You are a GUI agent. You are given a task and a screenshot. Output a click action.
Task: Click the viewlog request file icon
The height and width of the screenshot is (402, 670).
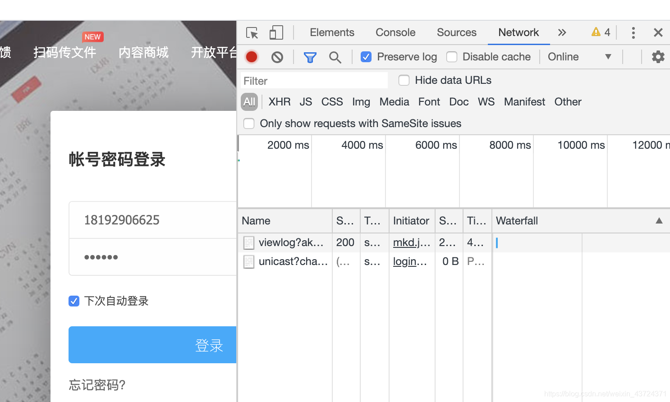249,243
